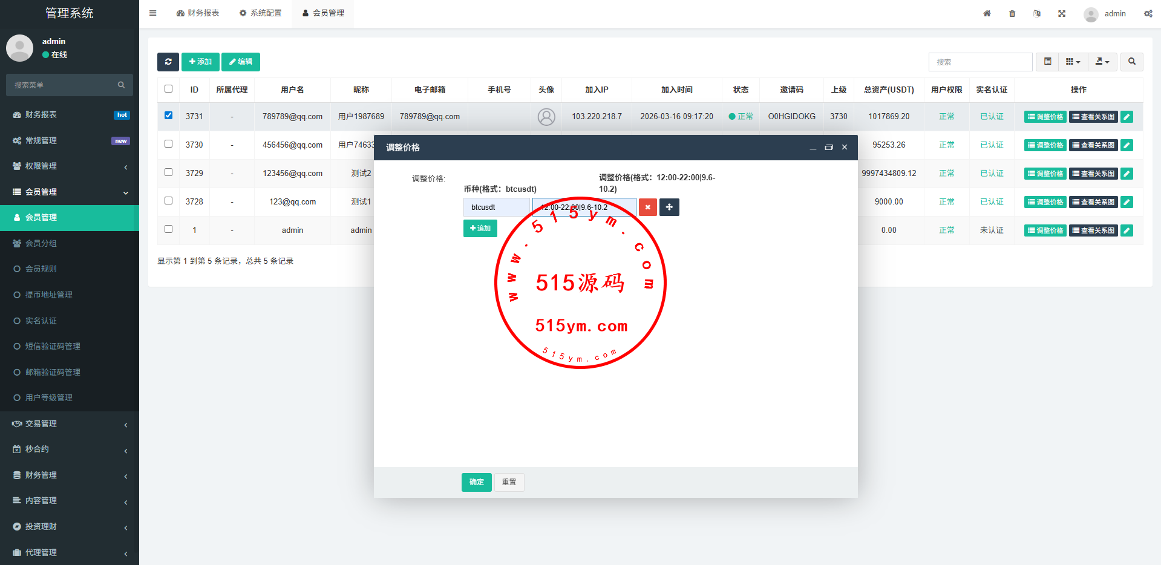
Task: Uncheck the checkbox for row ID 3731
Action: point(169,116)
